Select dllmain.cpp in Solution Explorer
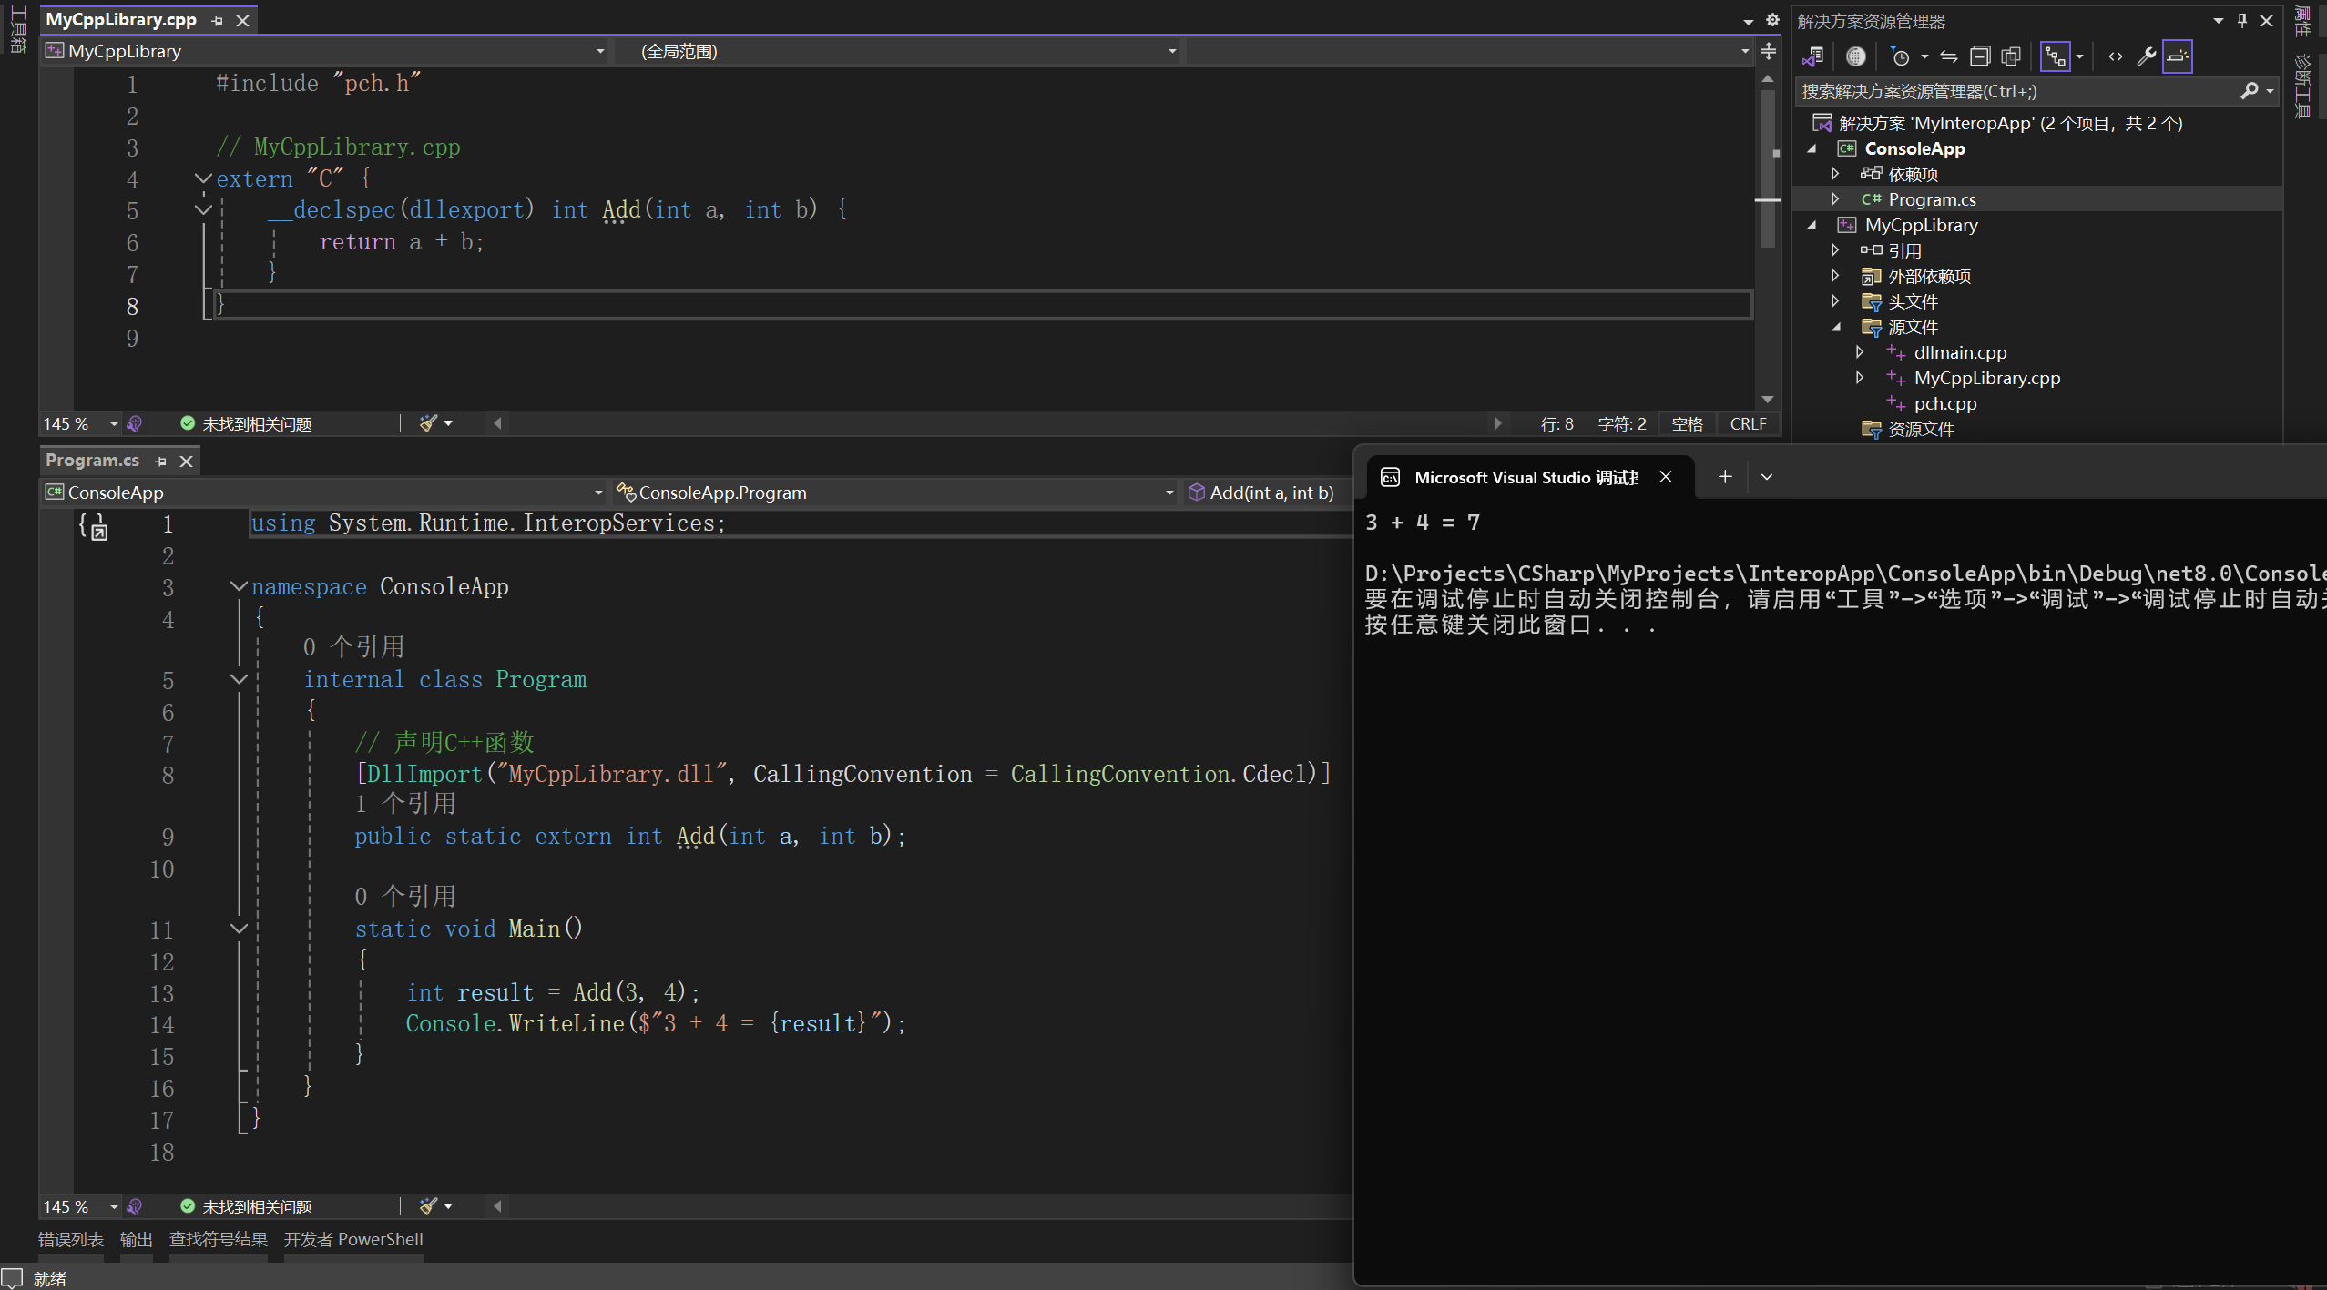2327x1290 pixels. [1960, 352]
